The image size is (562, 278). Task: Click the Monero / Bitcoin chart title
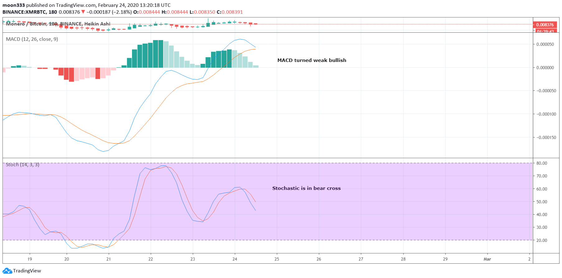coord(58,24)
